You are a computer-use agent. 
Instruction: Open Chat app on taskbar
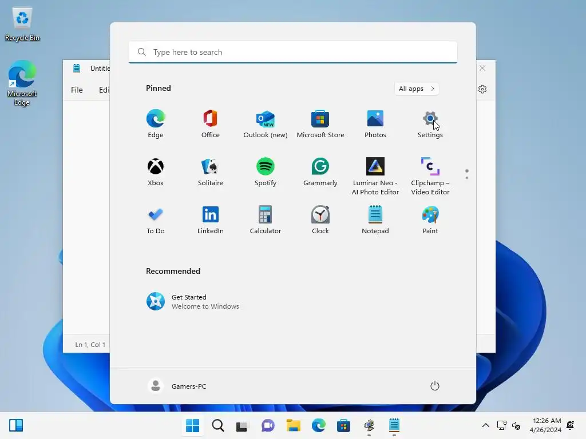click(268, 425)
